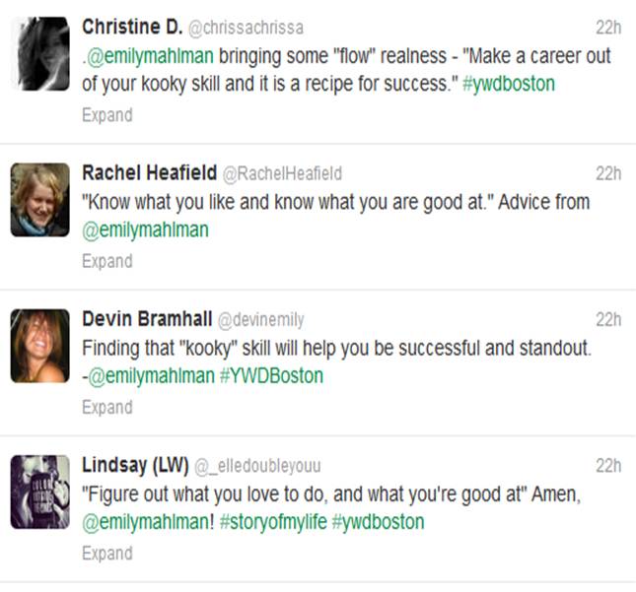Screen dimensions: 636x592
Task: Open Rachel Heafield's profile avatar
Action: click(x=40, y=200)
